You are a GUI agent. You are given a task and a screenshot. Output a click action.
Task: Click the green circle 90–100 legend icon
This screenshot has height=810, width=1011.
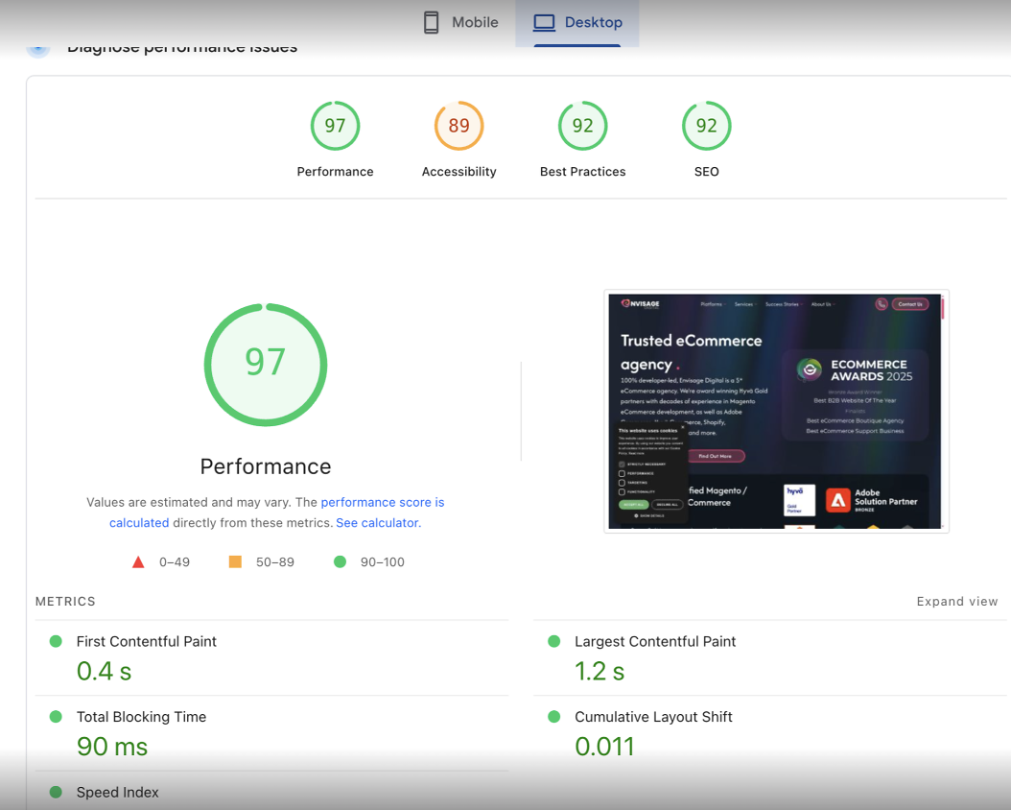coord(340,561)
